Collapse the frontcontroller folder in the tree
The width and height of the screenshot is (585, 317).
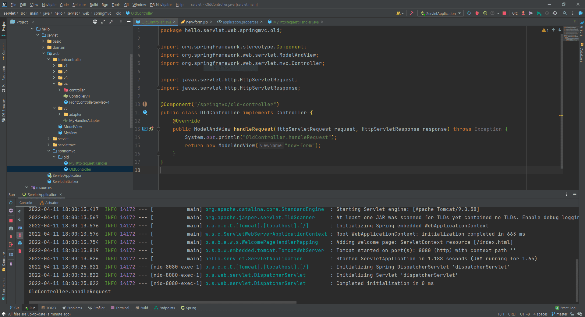49,60
